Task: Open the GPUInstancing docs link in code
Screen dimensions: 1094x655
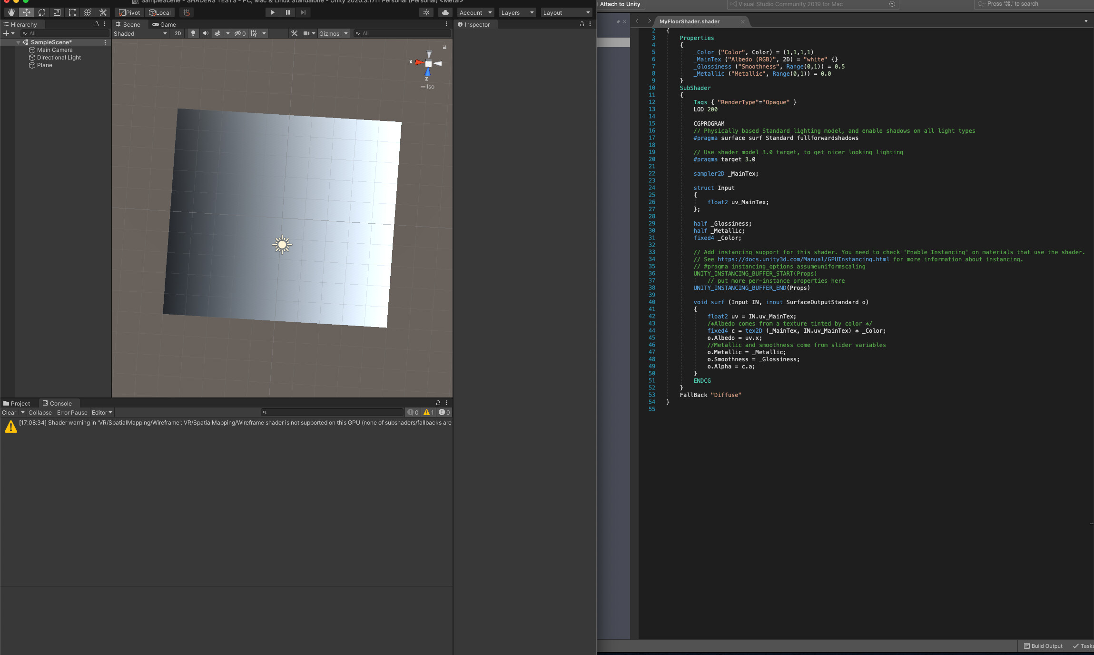Action: (x=803, y=259)
